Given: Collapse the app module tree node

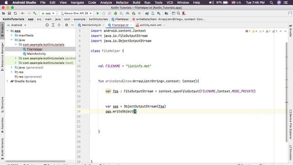Looking at the screenshot, I should pyautogui.click(x=7, y=31).
